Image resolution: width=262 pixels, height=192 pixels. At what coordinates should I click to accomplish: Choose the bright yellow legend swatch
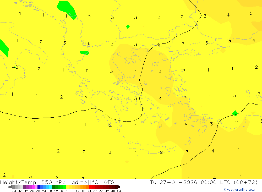click(x=67, y=187)
